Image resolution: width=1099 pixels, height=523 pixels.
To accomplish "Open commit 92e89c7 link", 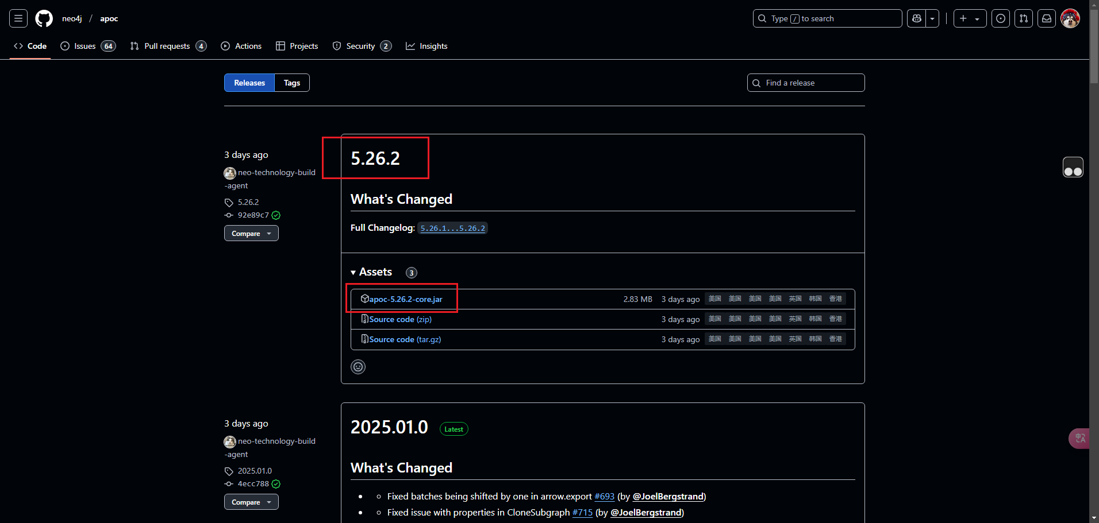I will click(253, 215).
